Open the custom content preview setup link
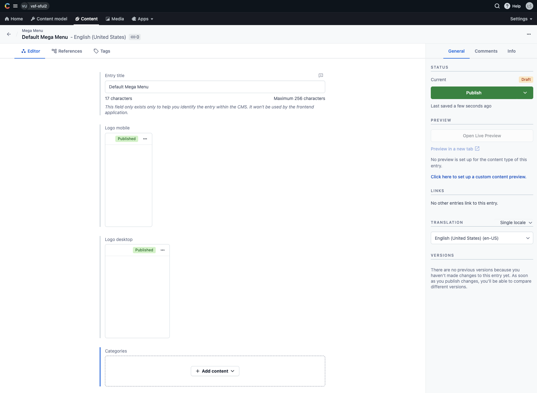 pyautogui.click(x=478, y=177)
